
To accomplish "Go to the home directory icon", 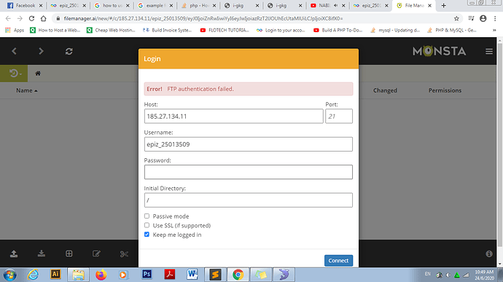I will (x=38, y=74).
